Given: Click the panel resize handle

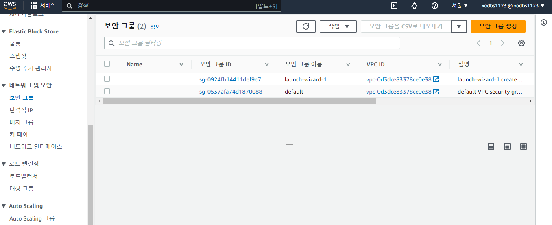Looking at the screenshot, I should [x=290, y=145].
